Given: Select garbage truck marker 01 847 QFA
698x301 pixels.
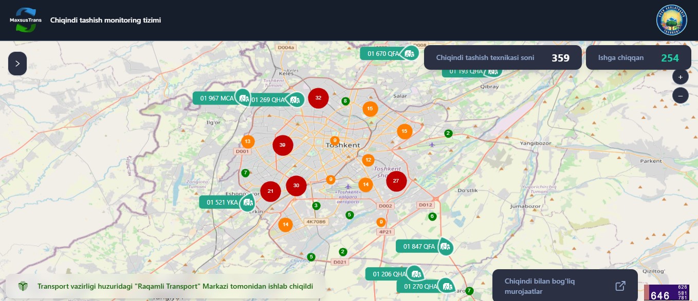Looking at the screenshot, I should click(424, 247).
